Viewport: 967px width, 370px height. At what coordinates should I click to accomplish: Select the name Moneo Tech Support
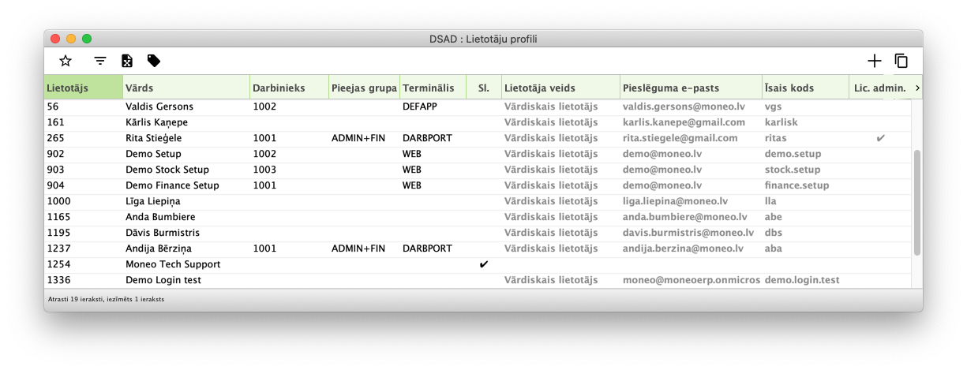coord(173,264)
